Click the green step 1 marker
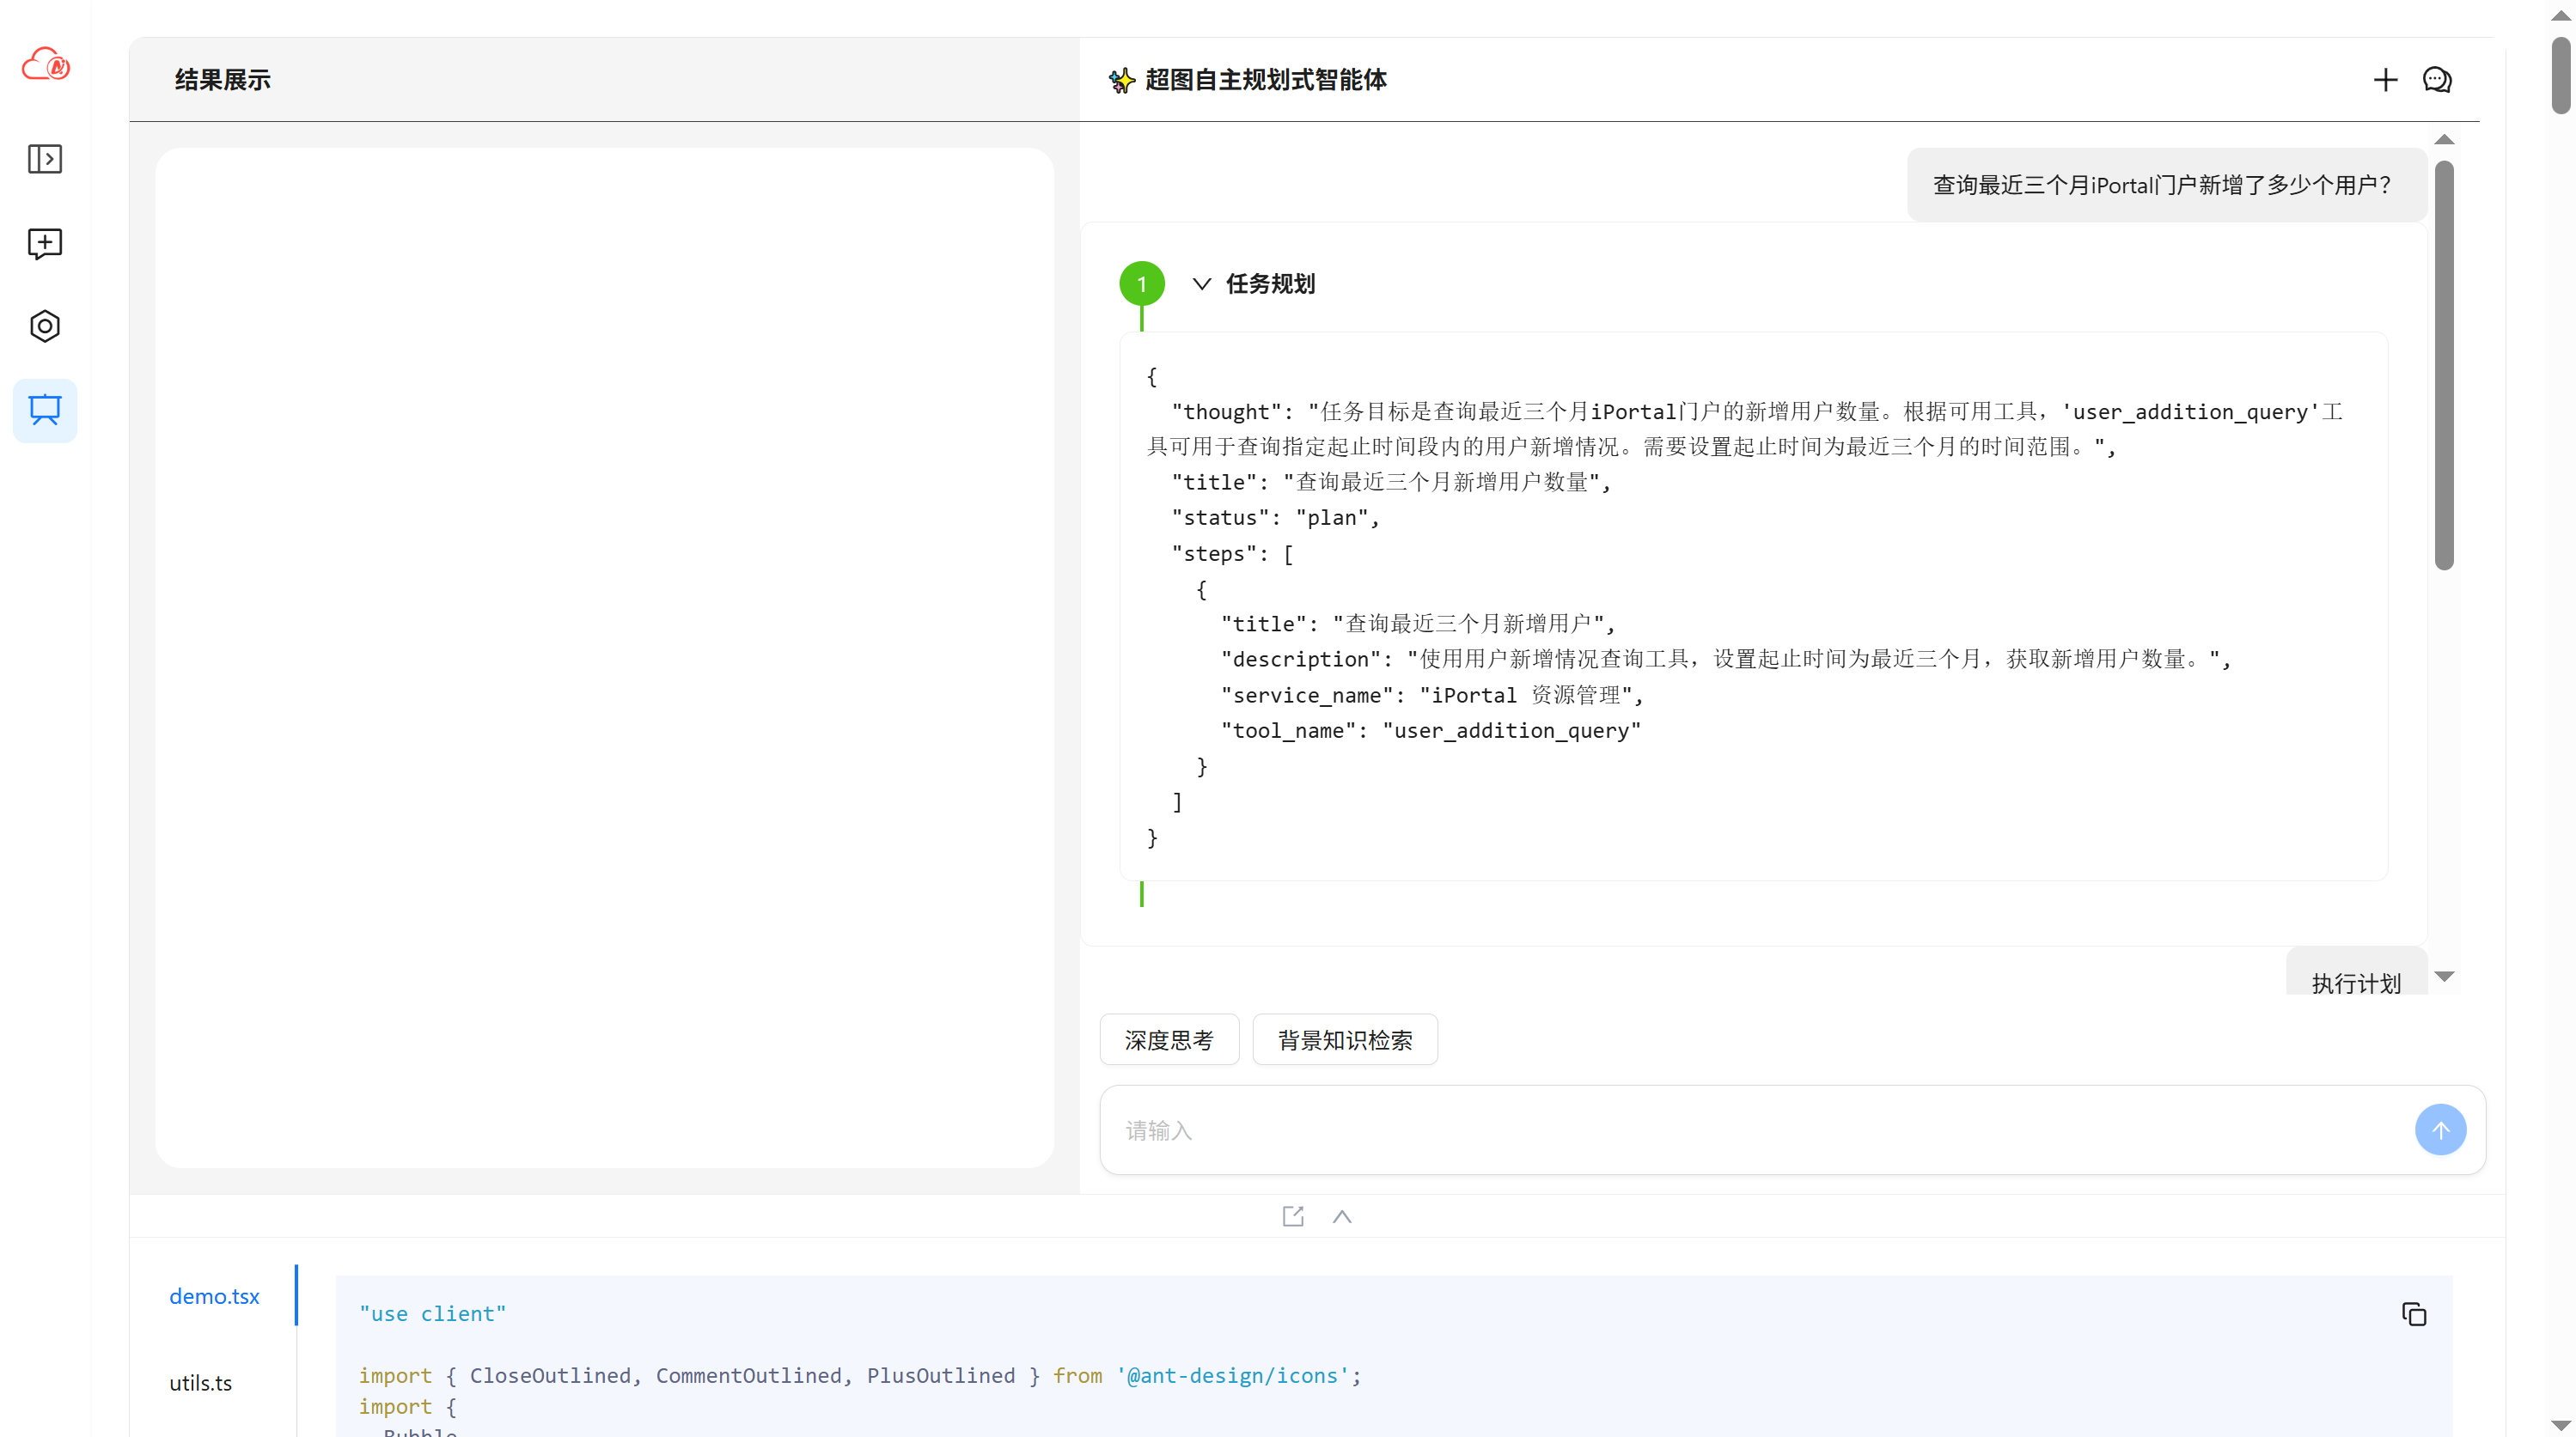Screen dimensions: 2576x1437 tap(1142, 283)
